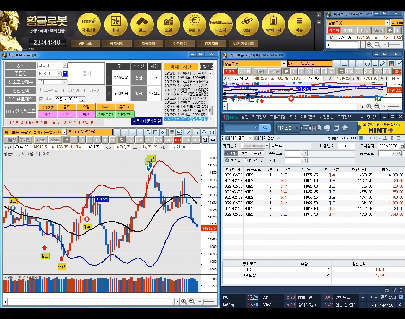Click 공지사항 button
Viewport: 405px width, 319px height.
click(x=117, y=43)
